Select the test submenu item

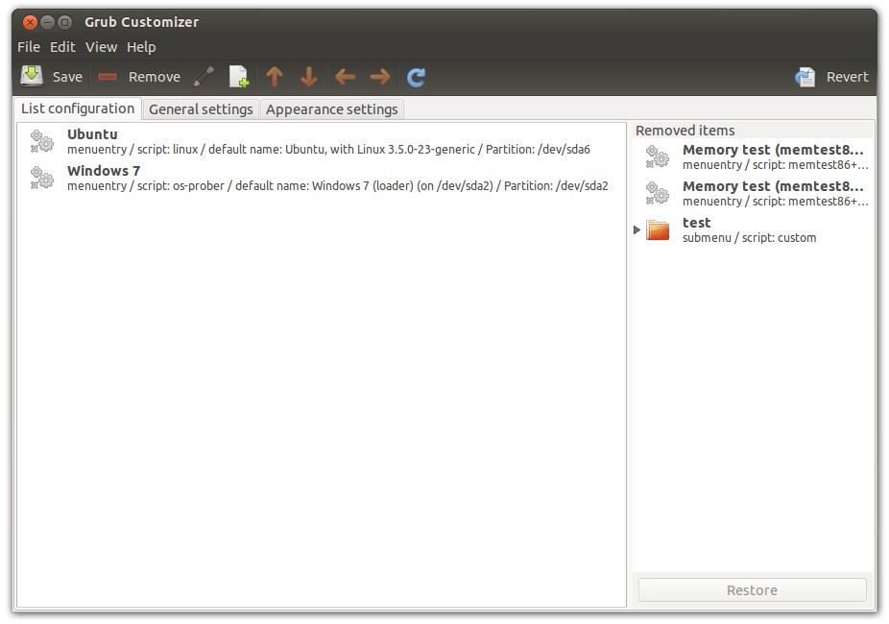[753, 229]
